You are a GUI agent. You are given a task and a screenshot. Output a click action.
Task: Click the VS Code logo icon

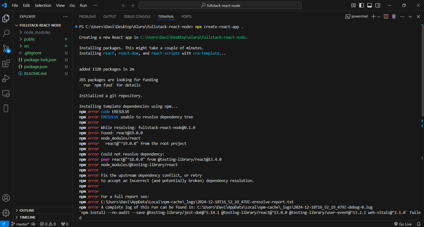(x=4, y=5)
